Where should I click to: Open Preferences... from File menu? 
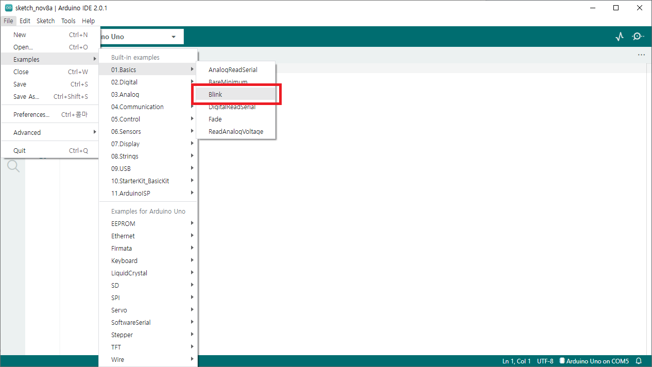tap(49, 115)
